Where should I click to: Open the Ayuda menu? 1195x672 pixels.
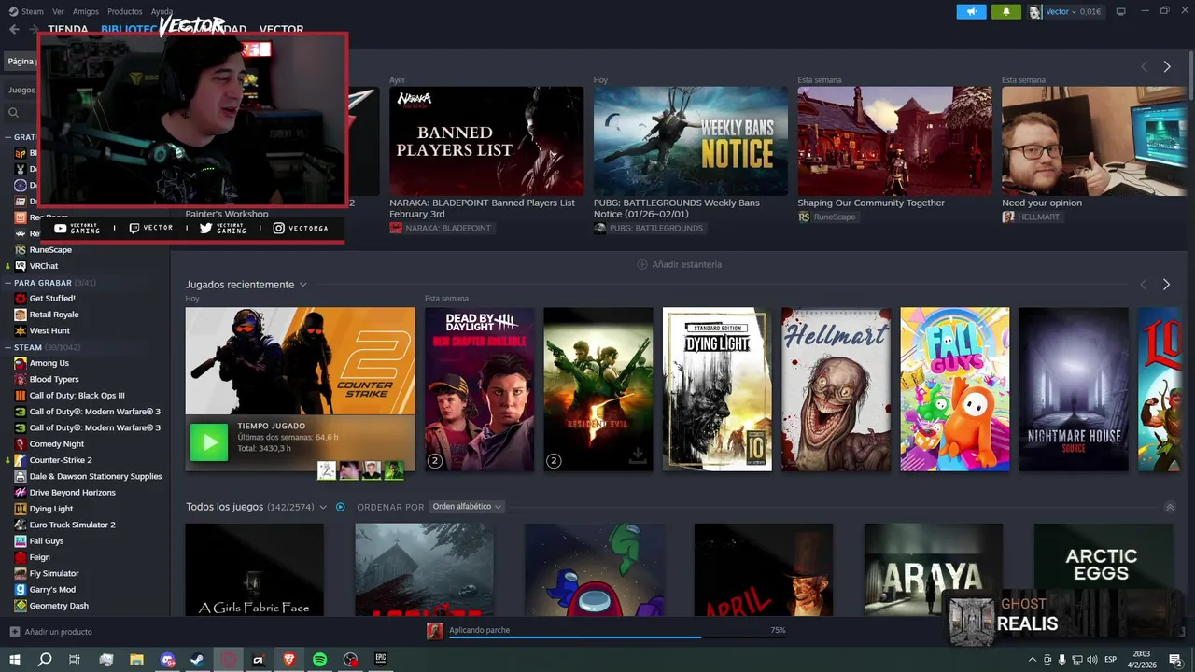pyautogui.click(x=162, y=12)
